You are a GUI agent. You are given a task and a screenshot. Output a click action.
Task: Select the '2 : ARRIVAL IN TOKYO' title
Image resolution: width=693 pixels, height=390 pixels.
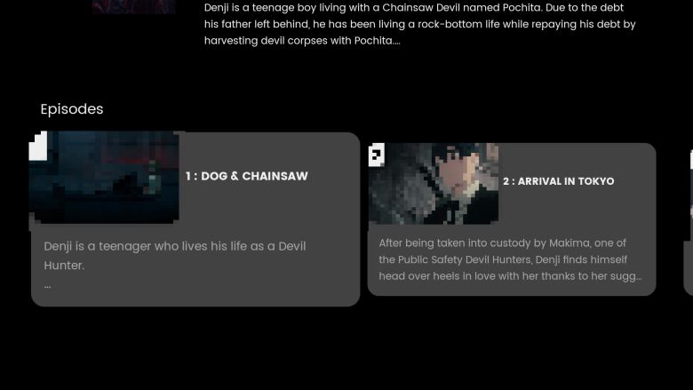(x=559, y=181)
